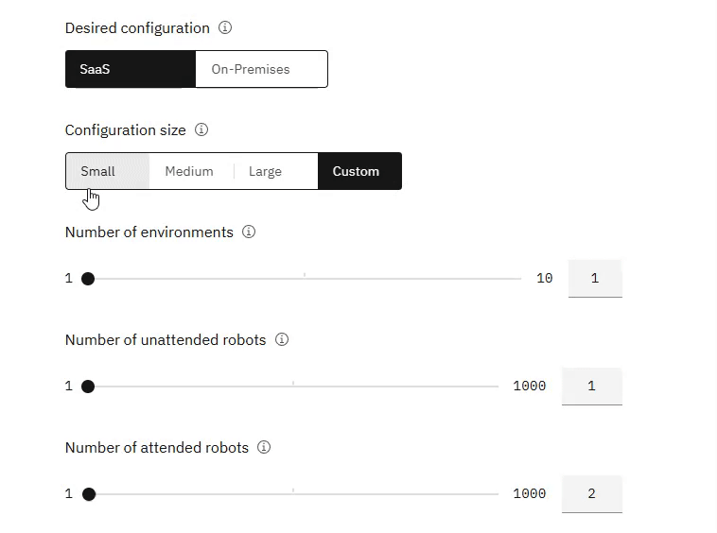Viewport: 717px width, 533px height.
Task: Click midpoint of attended robots slider track
Action: tap(293, 493)
